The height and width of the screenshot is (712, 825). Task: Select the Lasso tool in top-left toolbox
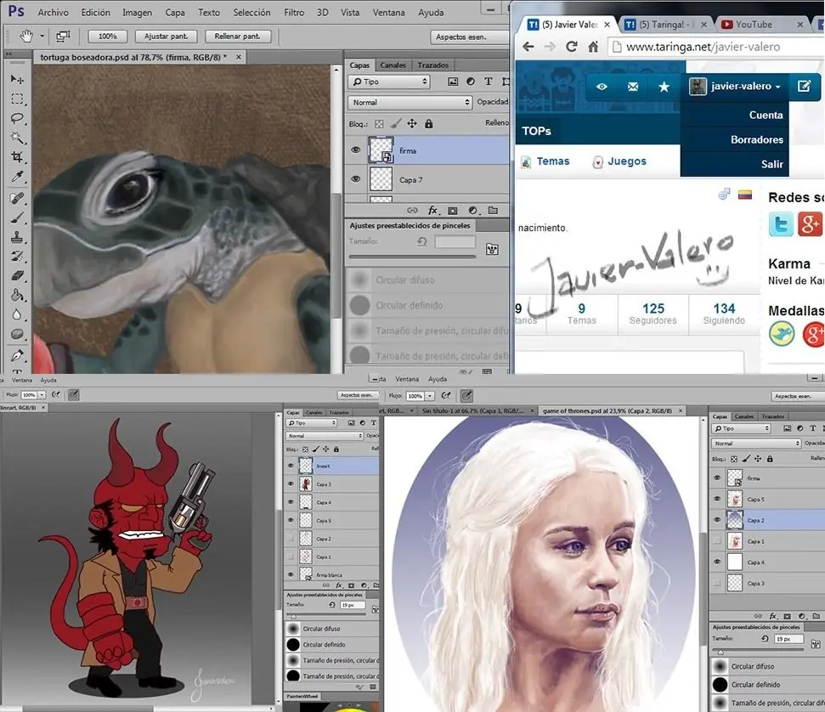tap(17, 118)
